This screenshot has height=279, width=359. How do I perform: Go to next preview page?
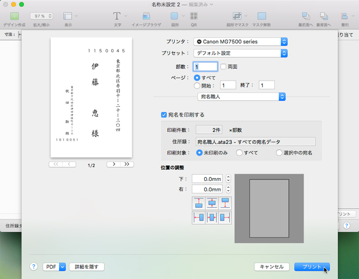(x=113, y=165)
